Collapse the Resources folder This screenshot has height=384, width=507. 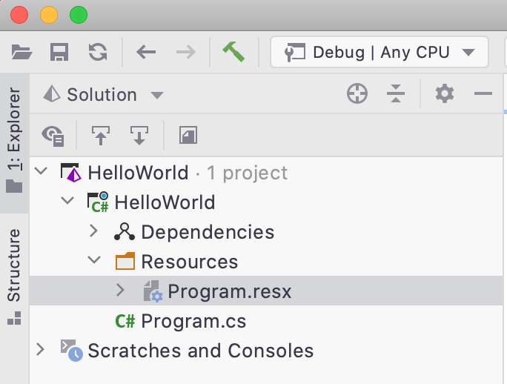pyautogui.click(x=93, y=262)
